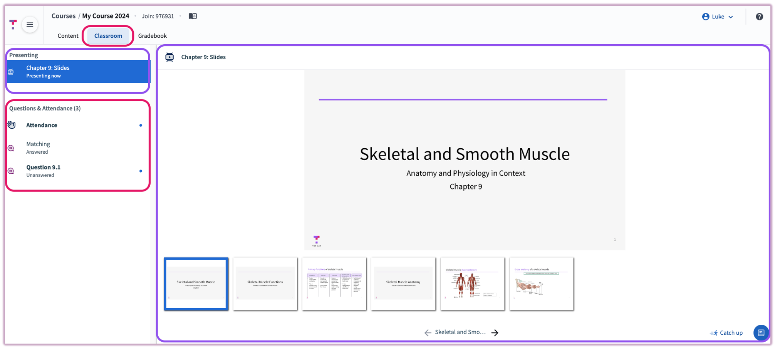Screen dimensions: 775x349
Task: Open the Attendance item
Action: [42, 125]
